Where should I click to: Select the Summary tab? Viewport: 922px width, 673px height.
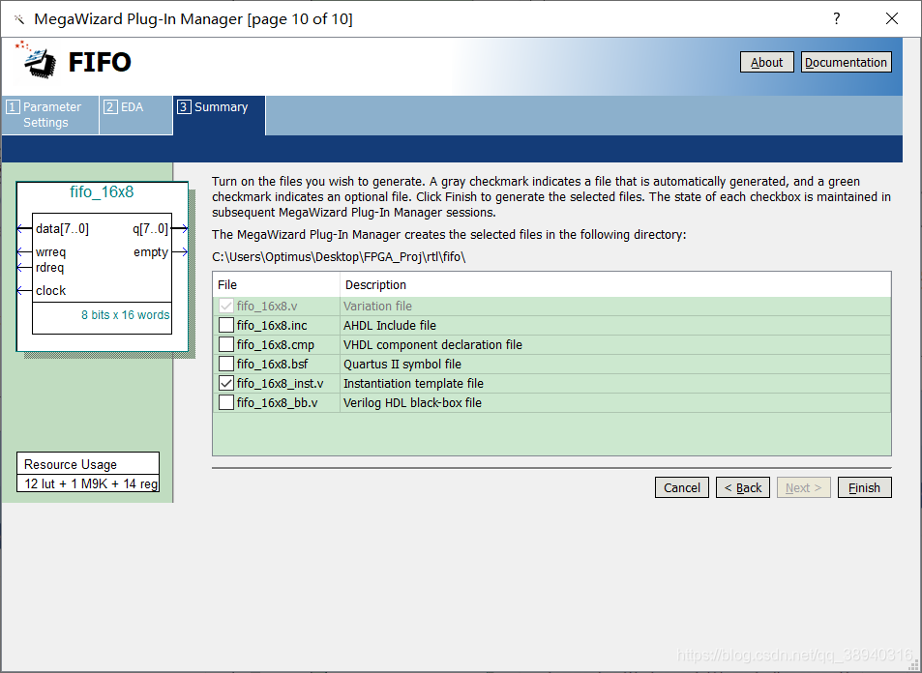coord(220,115)
